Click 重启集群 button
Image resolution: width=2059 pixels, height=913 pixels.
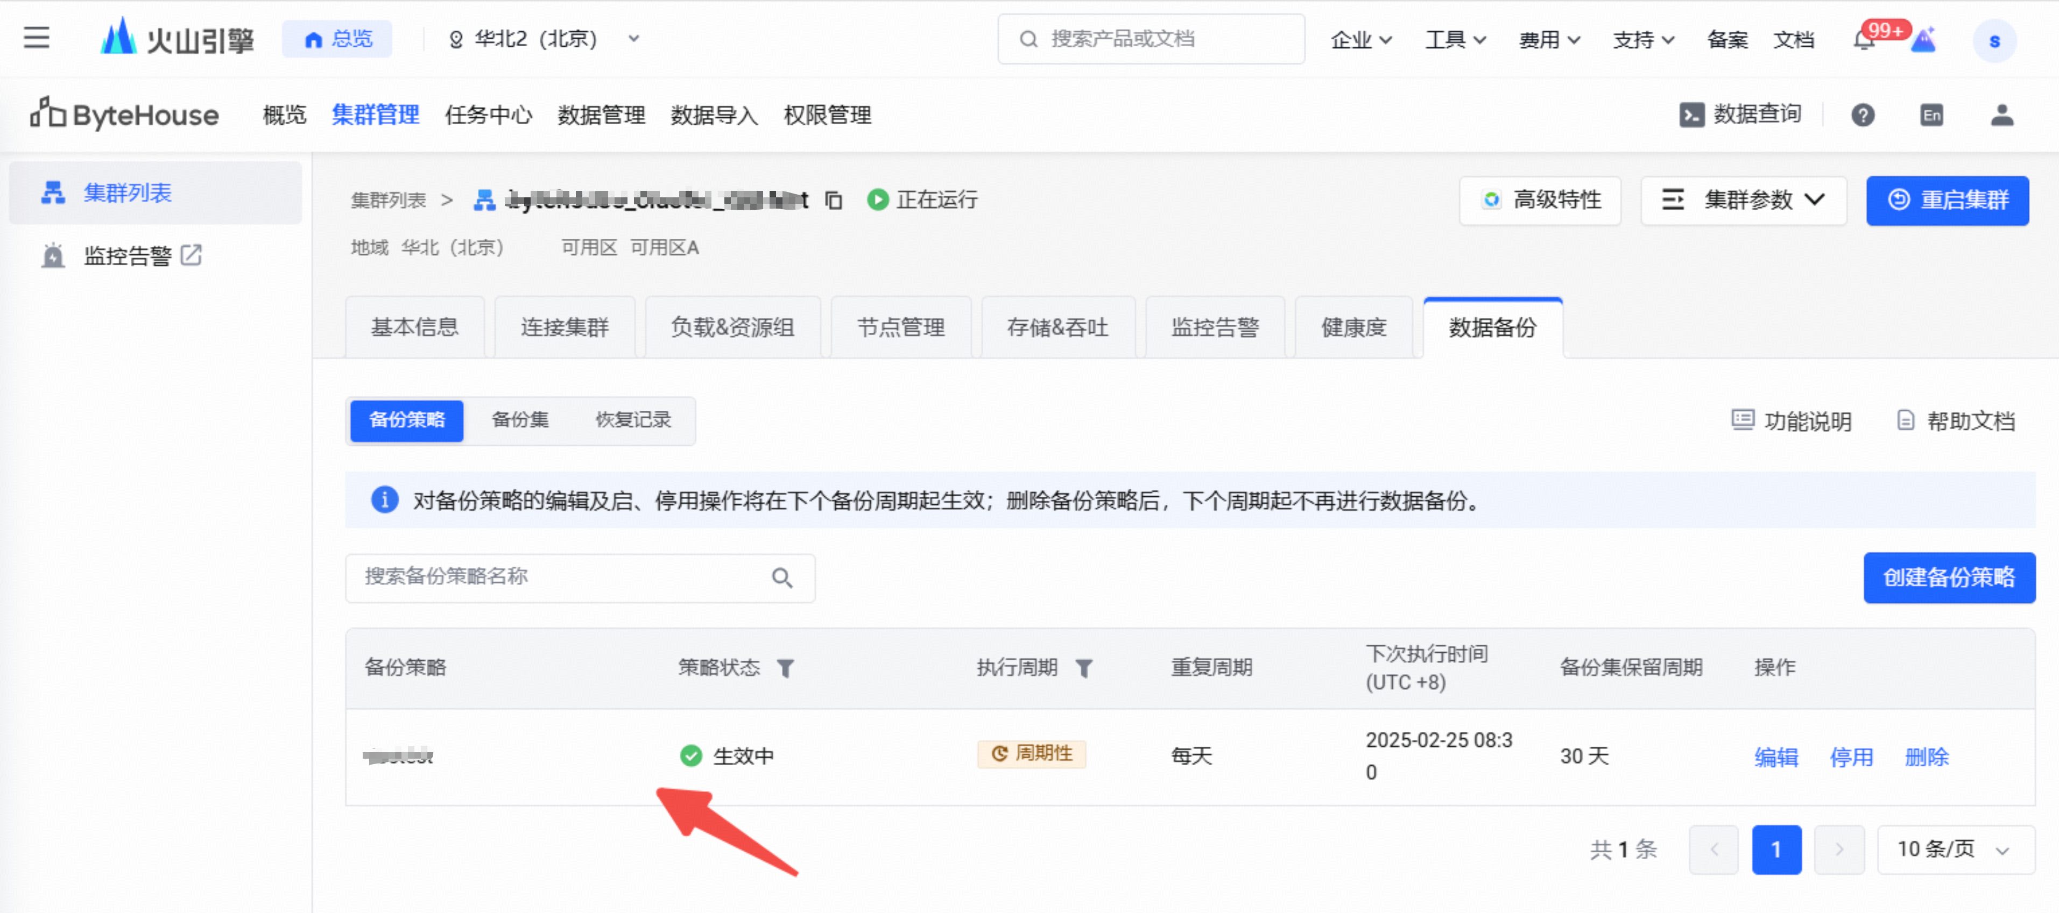(1947, 199)
